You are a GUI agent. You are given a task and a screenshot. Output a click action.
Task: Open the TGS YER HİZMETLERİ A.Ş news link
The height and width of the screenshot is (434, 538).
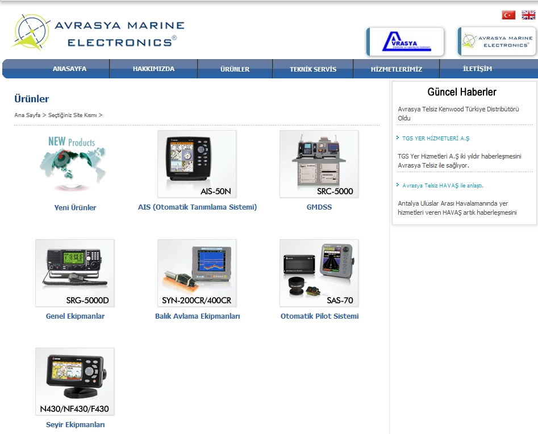point(436,138)
